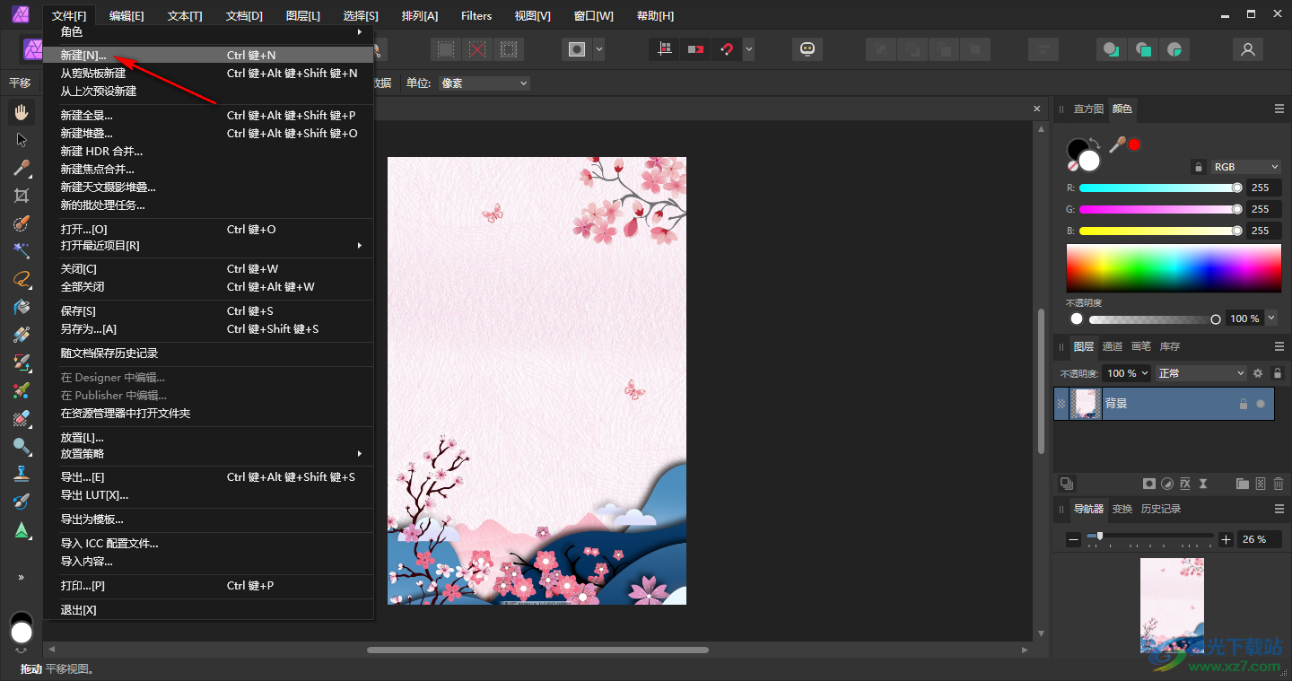Open navigator zoom 26 % dropdown
The height and width of the screenshot is (681, 1292).
(1261, 539)
